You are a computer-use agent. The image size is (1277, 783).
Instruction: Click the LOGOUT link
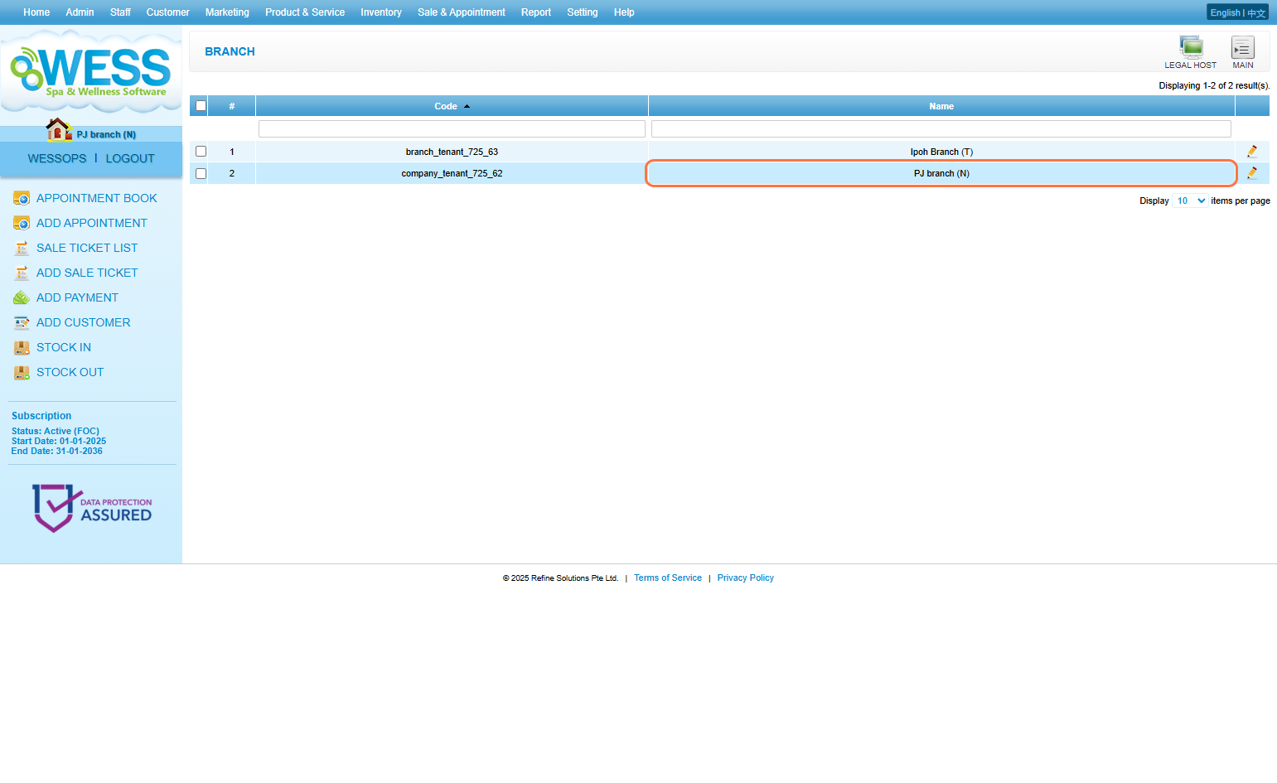(x=130, y=158)
